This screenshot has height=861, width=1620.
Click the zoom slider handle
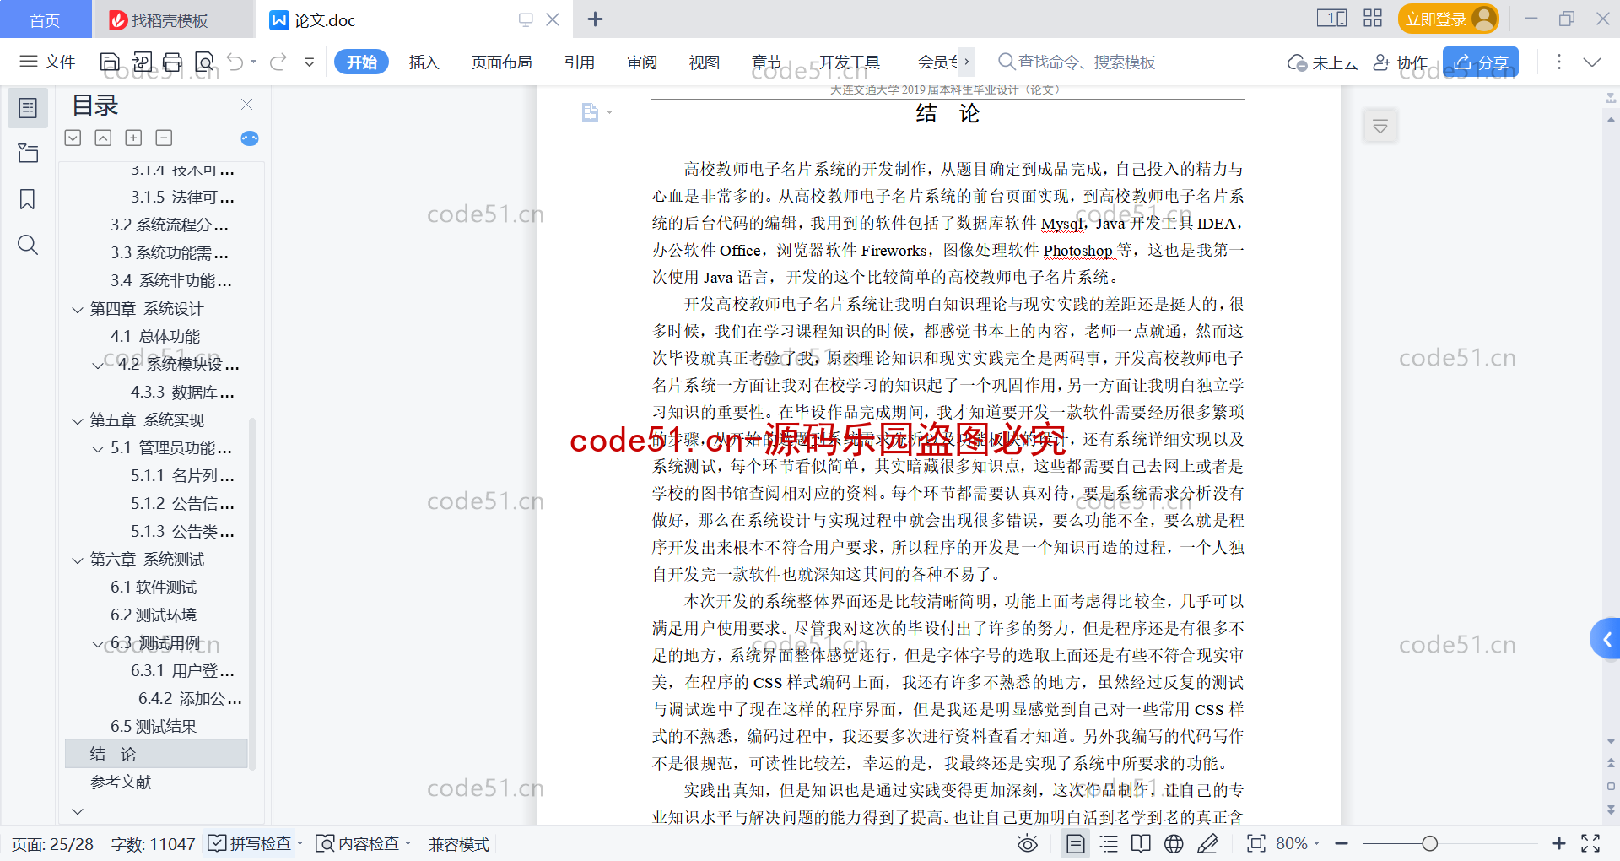1429,843
